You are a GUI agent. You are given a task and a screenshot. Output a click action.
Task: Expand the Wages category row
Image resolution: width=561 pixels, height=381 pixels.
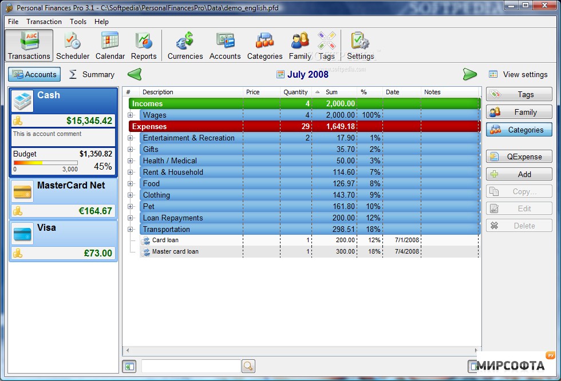pyautogui.click(x=131, y=115)
